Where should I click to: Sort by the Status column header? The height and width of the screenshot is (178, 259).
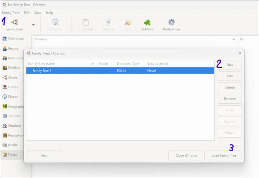(x=104, y=64)
